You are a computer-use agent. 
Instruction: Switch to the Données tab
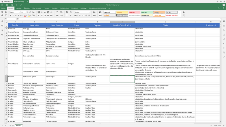tap(55, 8)
